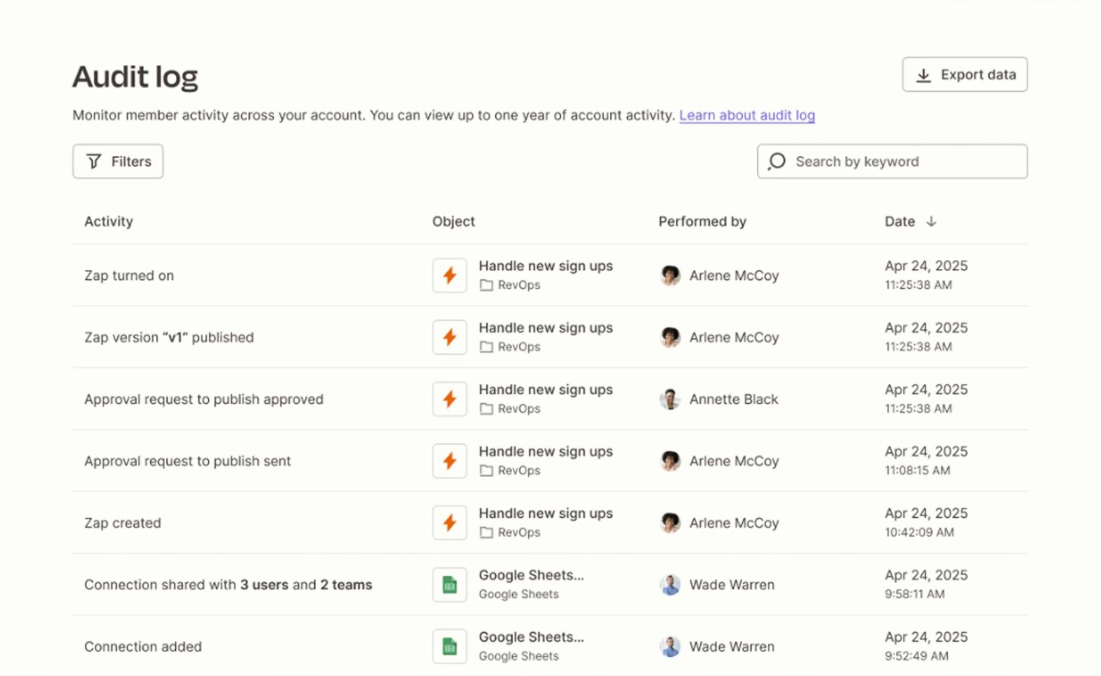Click the Search by keyword input field
1101x676 pixels.
(892, 161)
